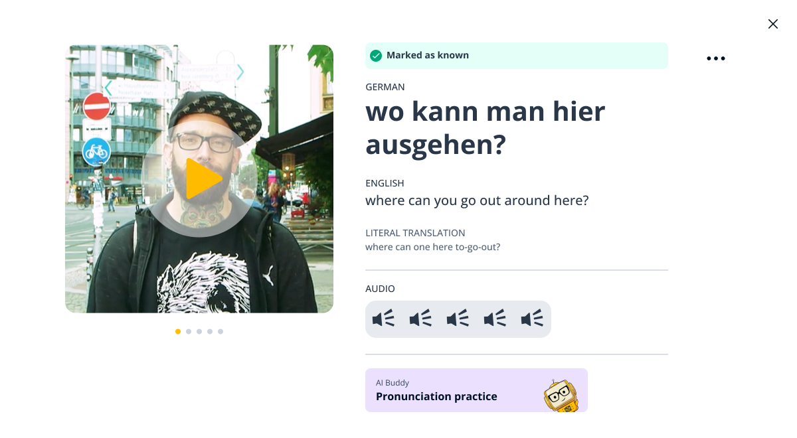
Task: Play the fourth audio speaker icon
Action: 495,319
